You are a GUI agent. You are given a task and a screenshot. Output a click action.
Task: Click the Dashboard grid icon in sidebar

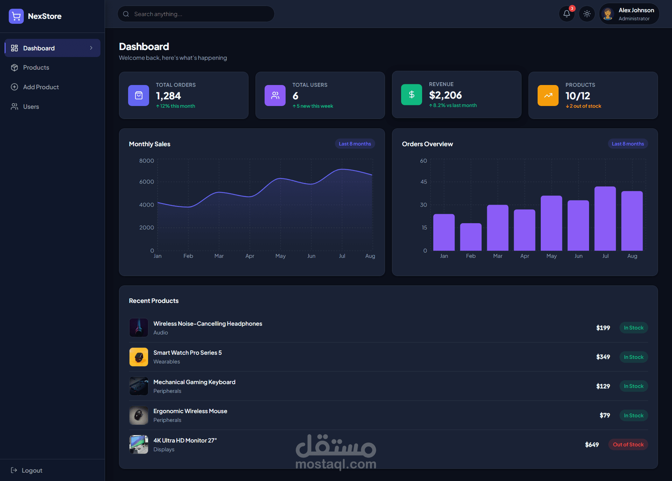(14, 48)
